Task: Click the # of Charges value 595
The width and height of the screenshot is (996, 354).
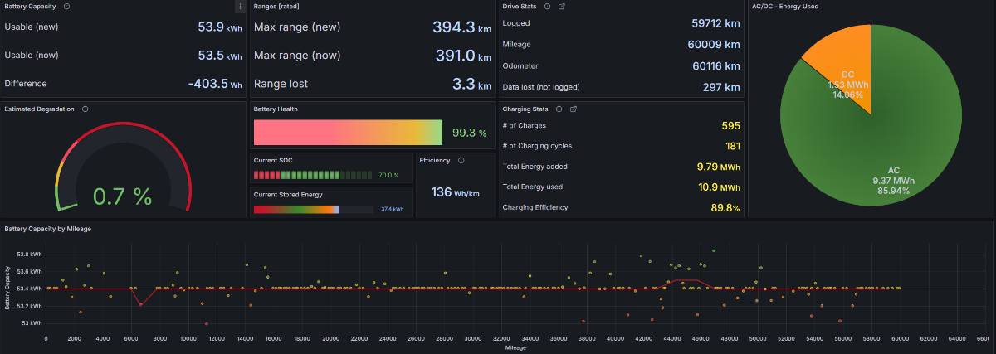Action: pos(730,126)
